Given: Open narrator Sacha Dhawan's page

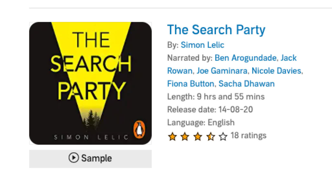Looking at the screenshot, I should click(x=246, y=84).
